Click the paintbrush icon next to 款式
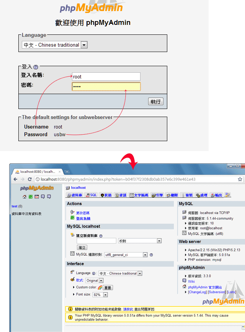 pos(72,280)
